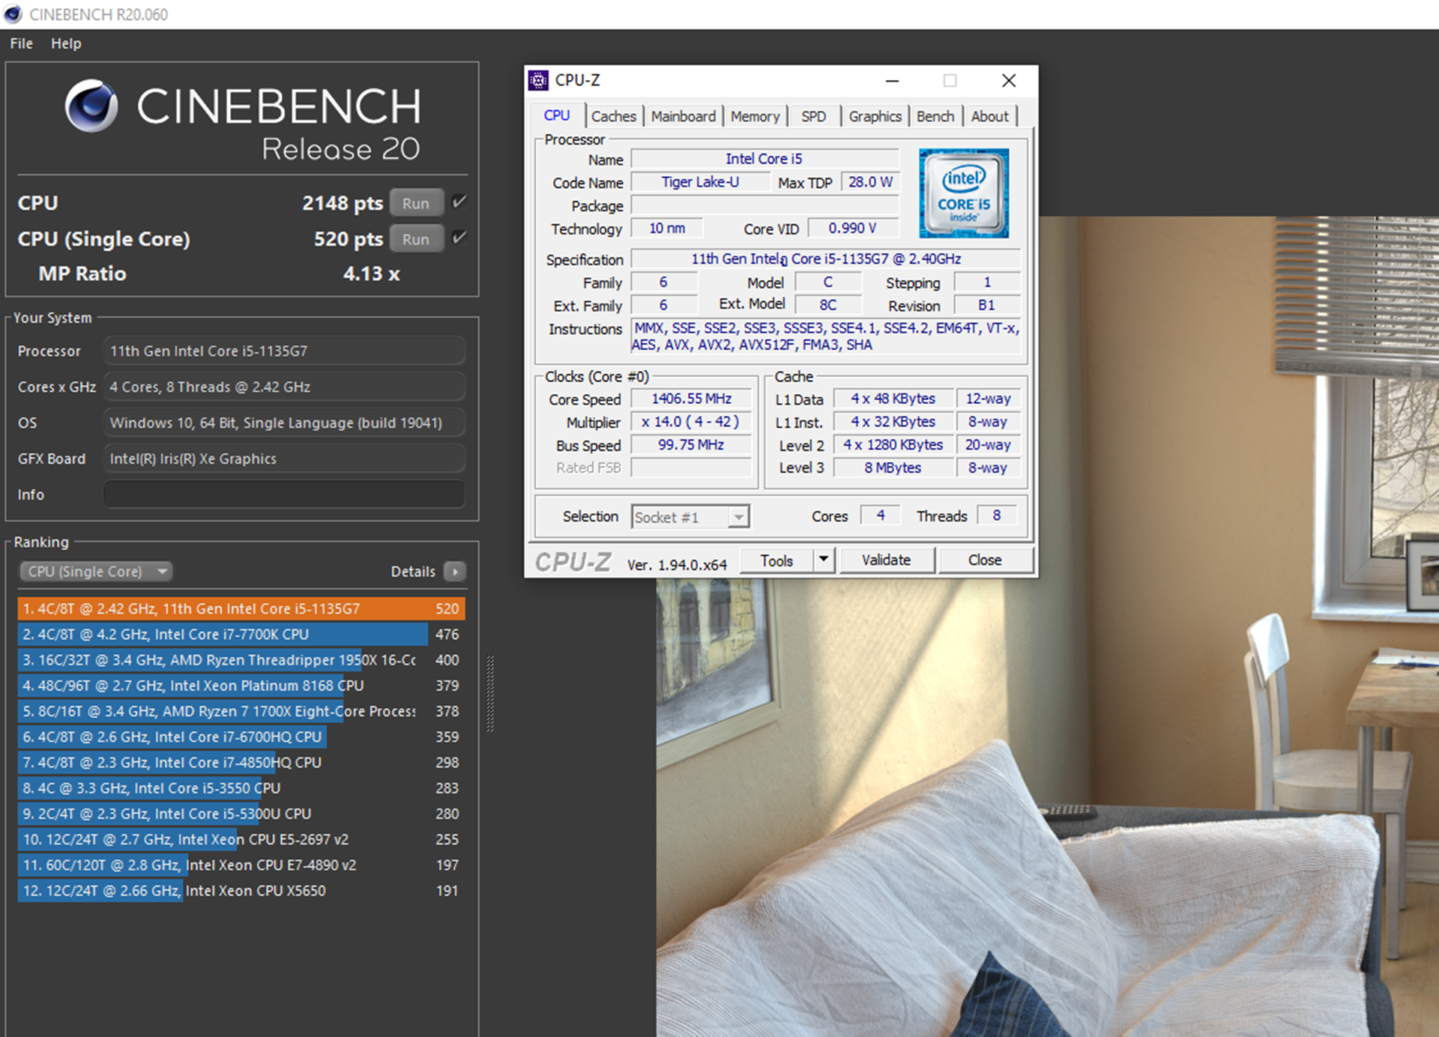Viewport: 1439px width, 1037px height.
Task: Switch to the About tab
Action: pyautogui.click(x=989, y=116)
